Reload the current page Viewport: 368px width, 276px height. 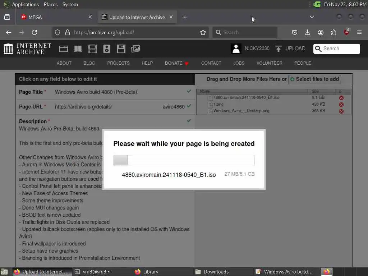pyautogui.click(x=34, y=32)
